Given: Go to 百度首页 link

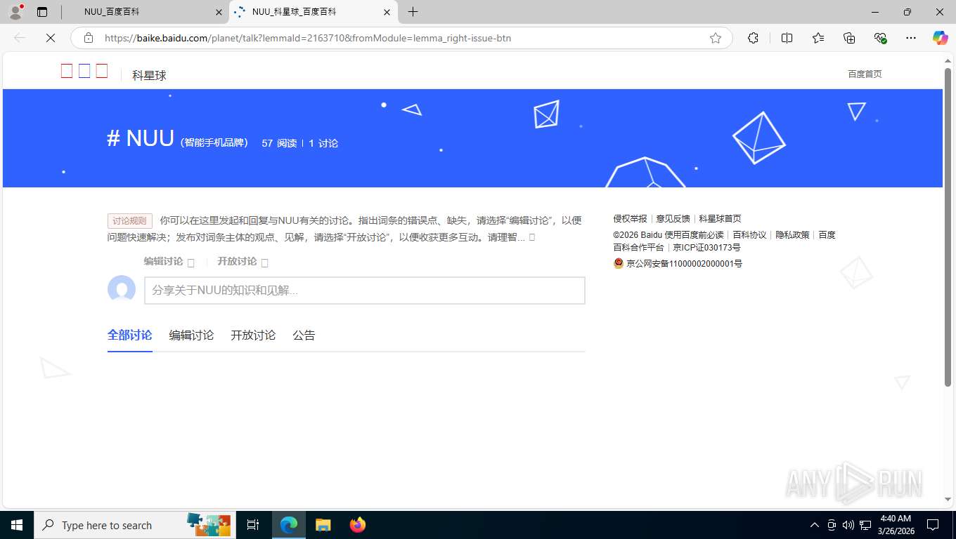Looking at the screenshot, I should (865, 74).
